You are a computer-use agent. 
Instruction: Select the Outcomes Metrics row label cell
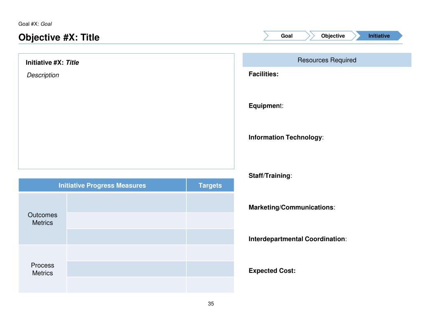point(42,219)
